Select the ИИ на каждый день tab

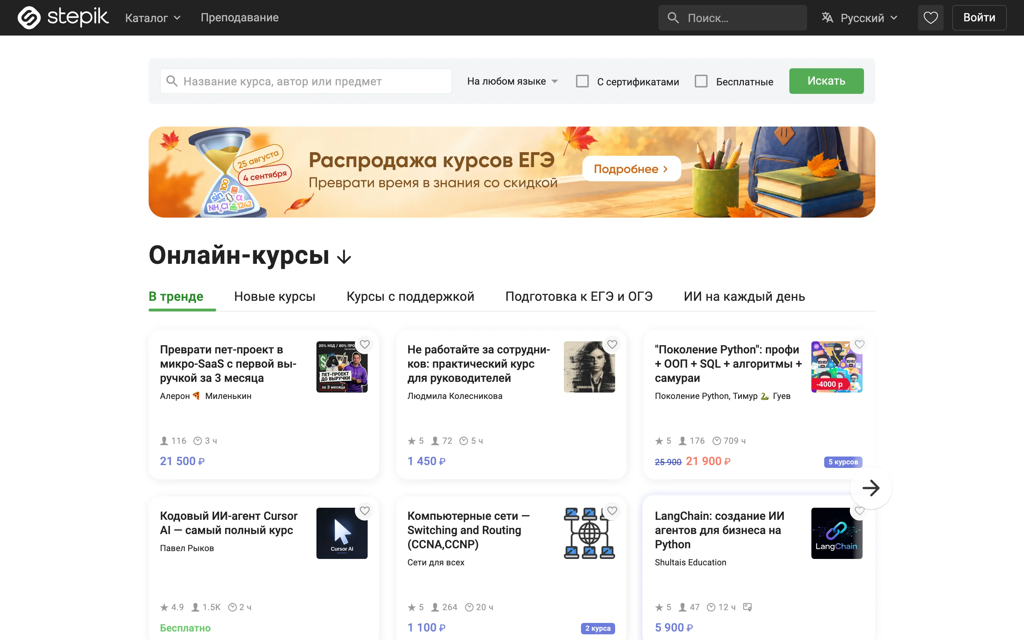744,296
